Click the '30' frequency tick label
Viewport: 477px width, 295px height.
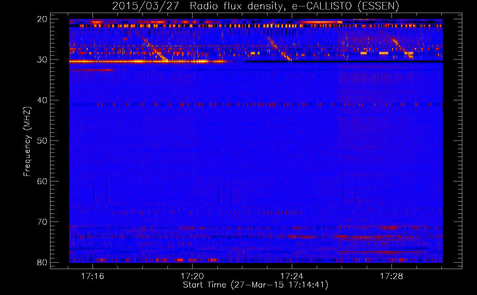[x=42, y=60]
